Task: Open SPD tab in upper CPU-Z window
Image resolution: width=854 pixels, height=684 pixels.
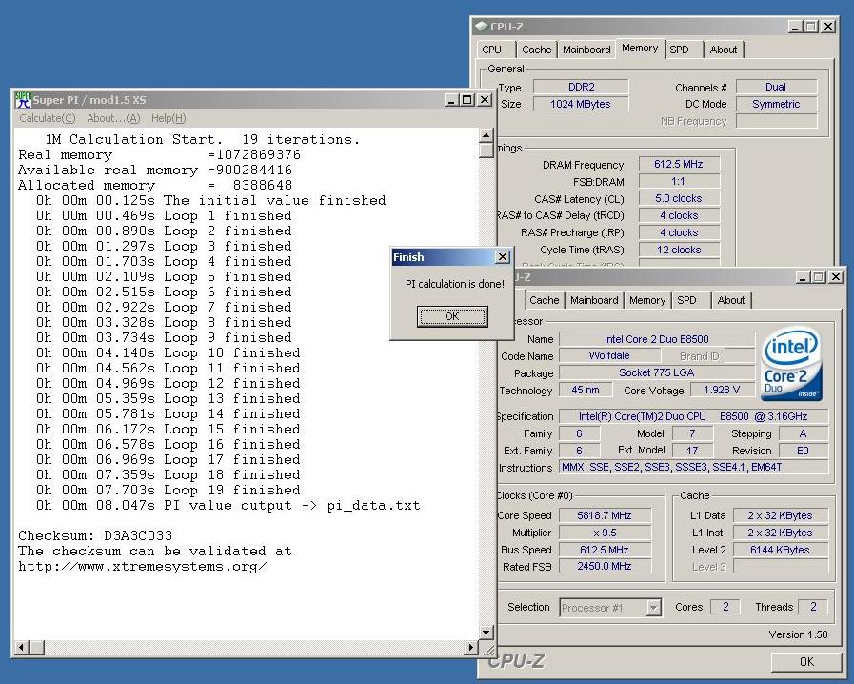Action: click(679, 50)
